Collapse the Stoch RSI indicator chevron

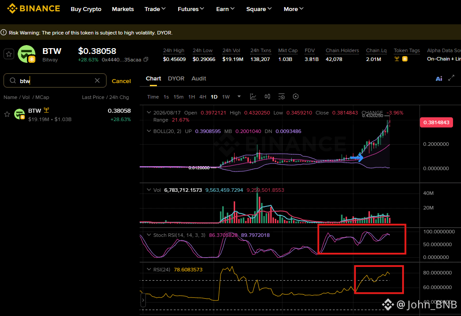(x=149, y=235)
